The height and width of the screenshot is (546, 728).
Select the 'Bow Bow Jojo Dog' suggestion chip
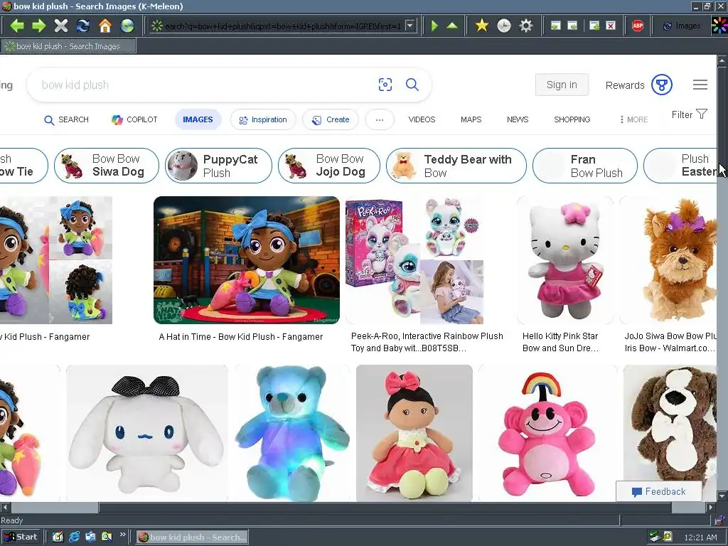pyautogui.click(x=329, y=166)
